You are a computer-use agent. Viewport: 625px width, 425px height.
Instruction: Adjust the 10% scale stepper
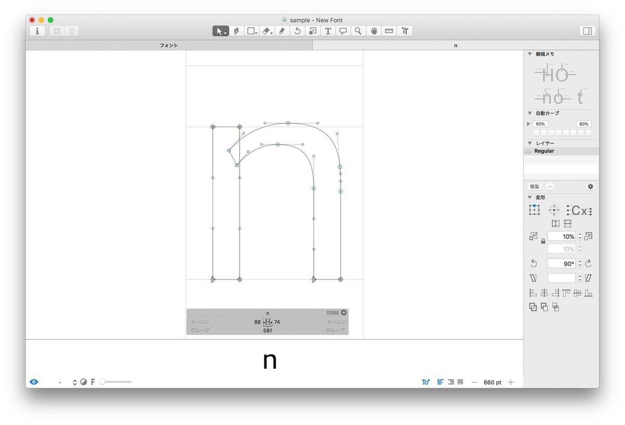point(580,236)
